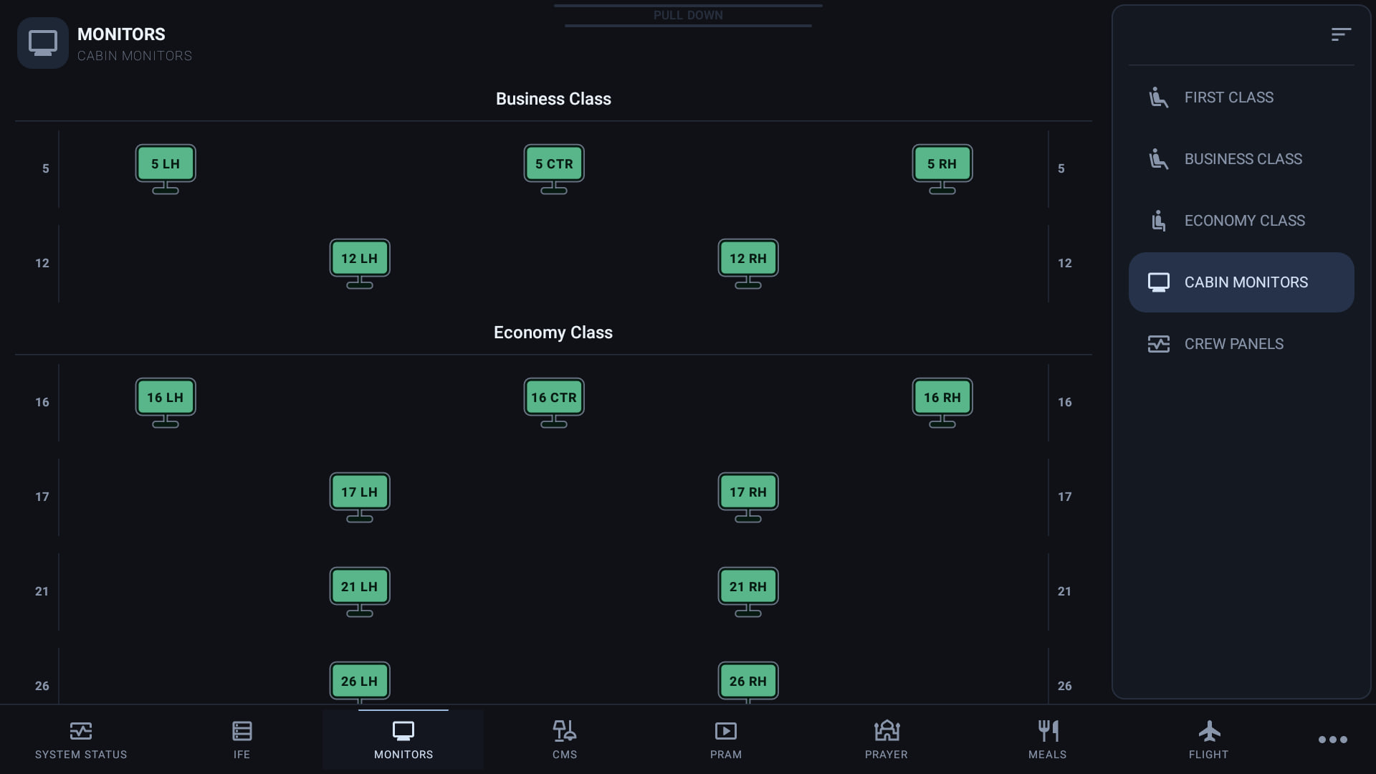
Task: Open the System Status tab
Action: tap(81, 740)
